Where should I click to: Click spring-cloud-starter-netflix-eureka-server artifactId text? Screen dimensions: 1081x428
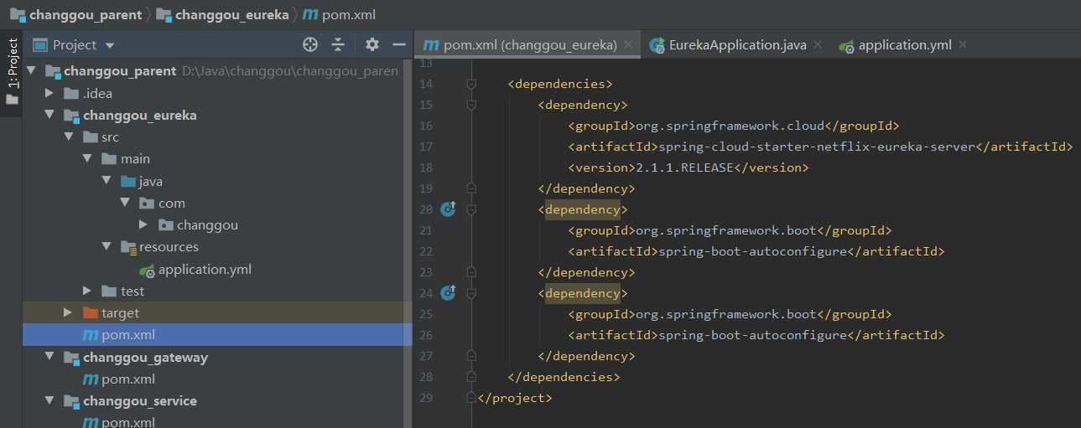pyautogui.click(x=818, y=147)
